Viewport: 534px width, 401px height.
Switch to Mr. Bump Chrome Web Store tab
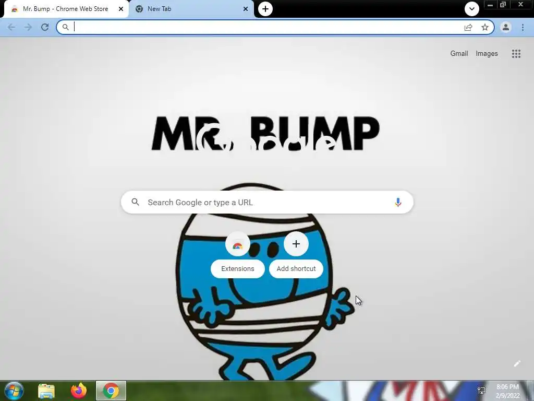click(x=65, y=9)
